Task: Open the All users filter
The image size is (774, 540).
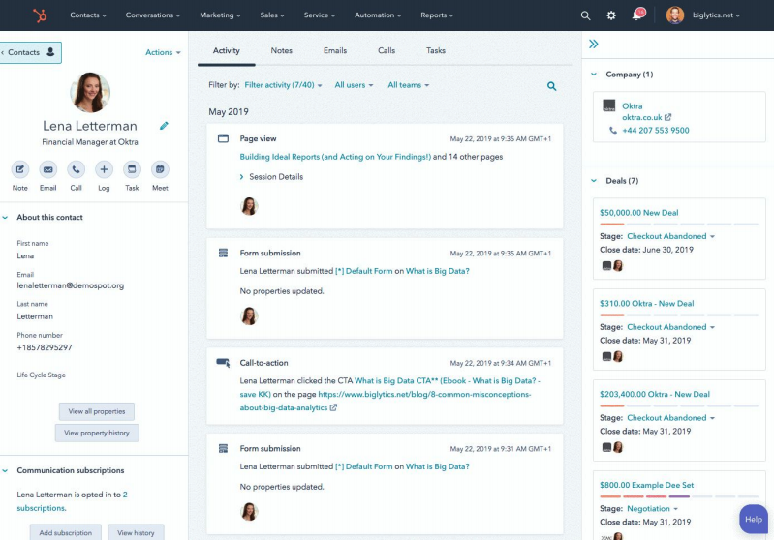Action: pos(354,85)
